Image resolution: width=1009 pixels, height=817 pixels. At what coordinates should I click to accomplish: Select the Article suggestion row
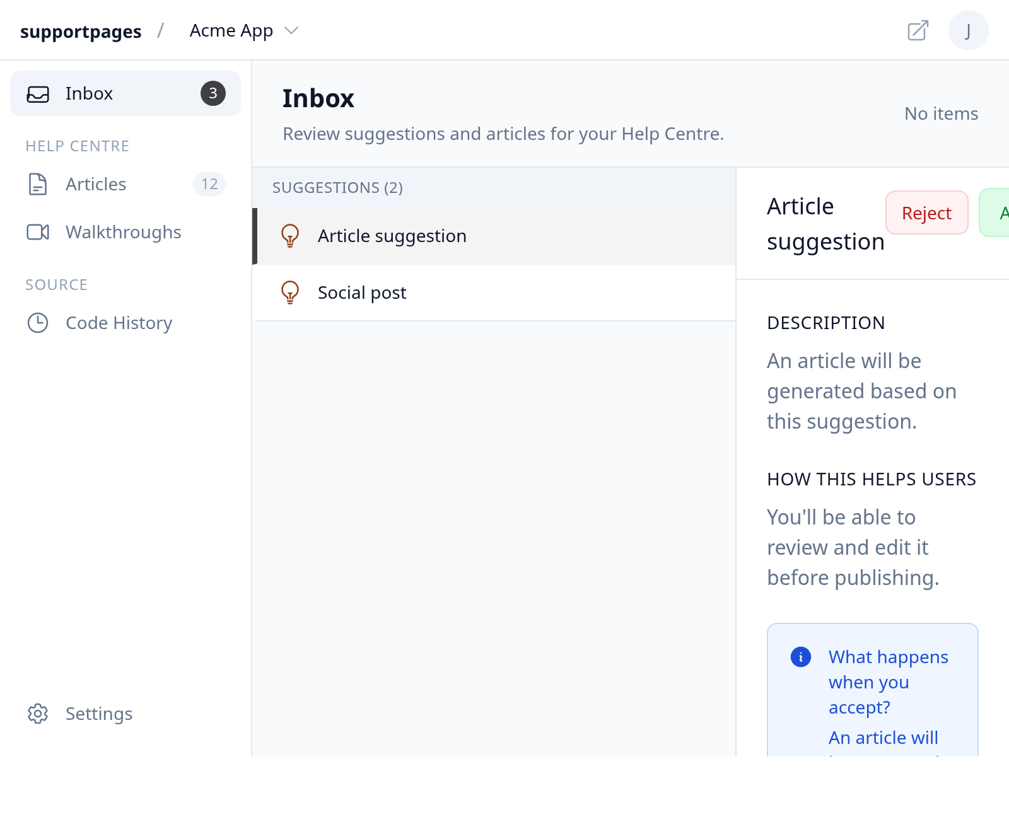coord(494,236)
